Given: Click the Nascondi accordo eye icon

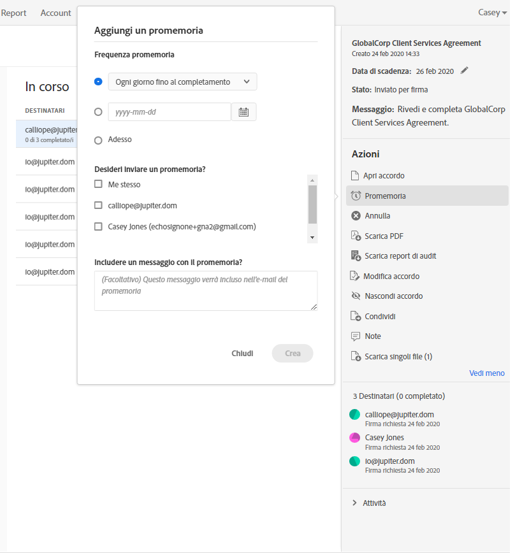Looking at the screenshot, I should pyautogui.click(x=356, y=296).
